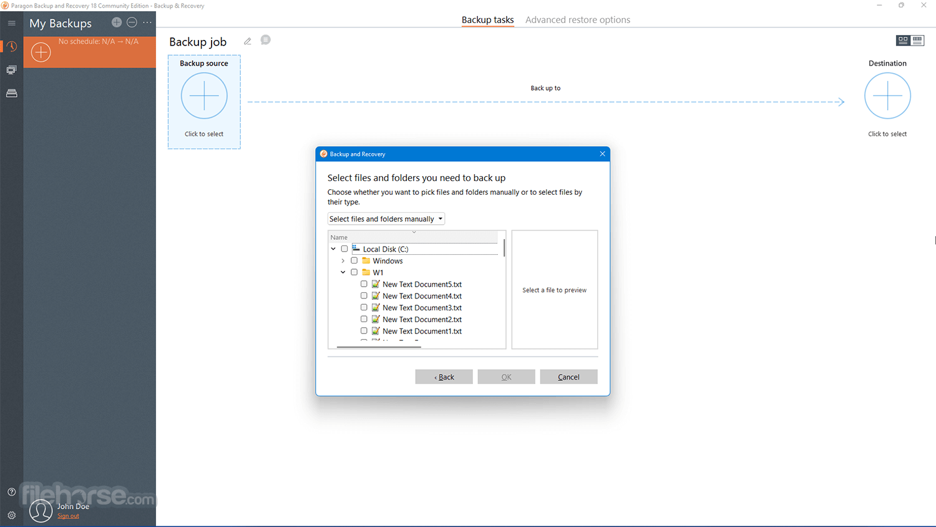Expand the Windows folder node
The height and width of the screenshot is (527, 936).
343,260
